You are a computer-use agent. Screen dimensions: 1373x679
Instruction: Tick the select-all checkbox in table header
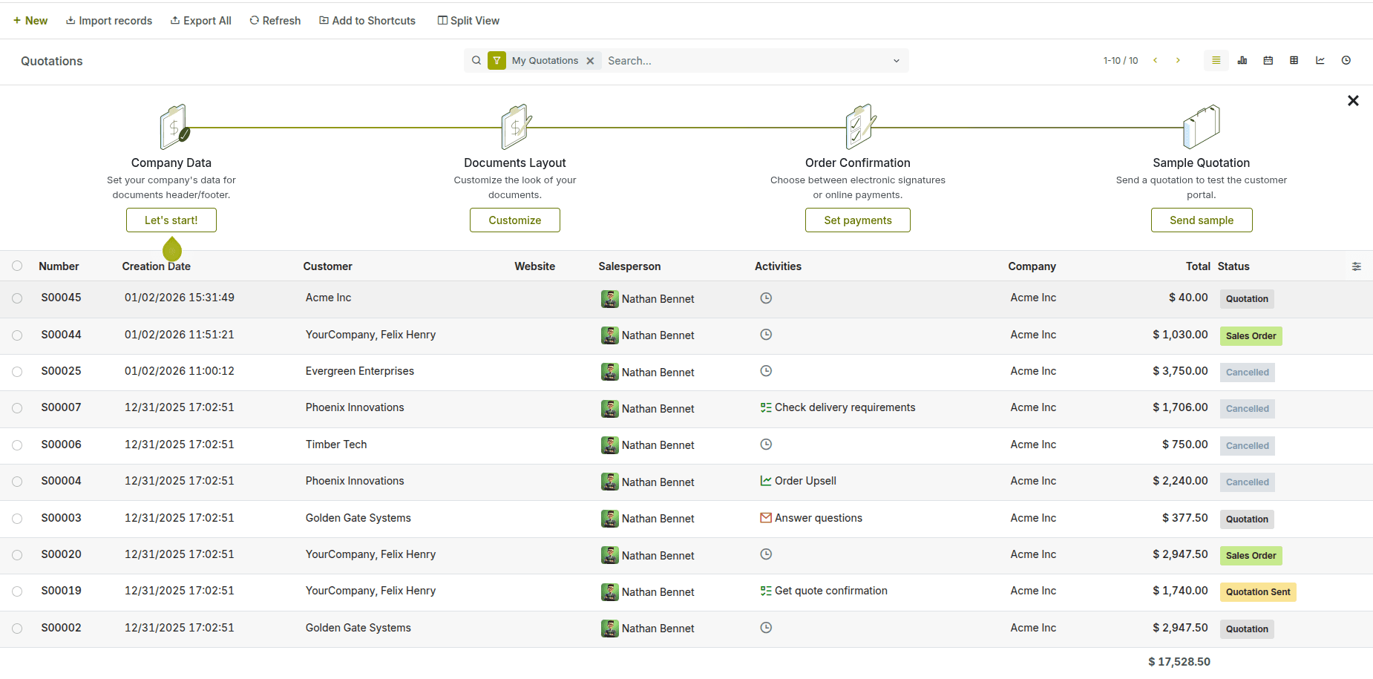tap(17, 266)
